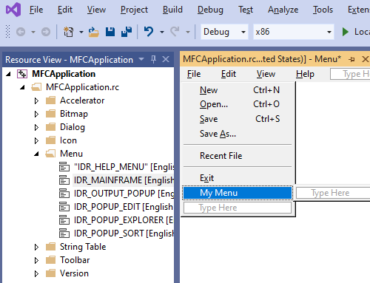Screen dimensions: 370x283
Task: Collapse the Menu folder
Action: 36,154
